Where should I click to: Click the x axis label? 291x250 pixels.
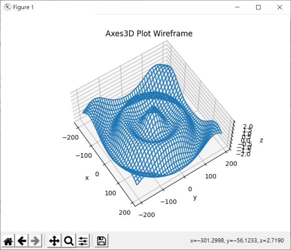[x=87, y=178]
